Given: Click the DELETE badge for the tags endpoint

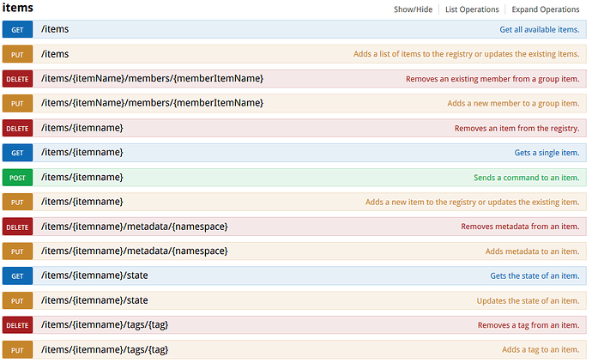Looking at the screenshot, I should [x=17, y=325].
